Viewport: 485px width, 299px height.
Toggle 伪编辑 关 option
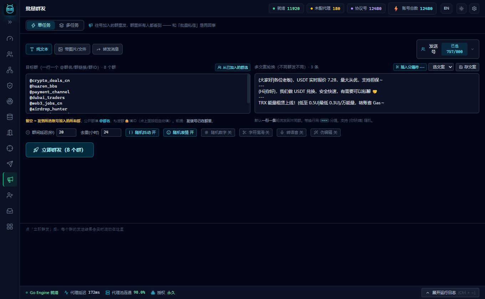point(326,132)
